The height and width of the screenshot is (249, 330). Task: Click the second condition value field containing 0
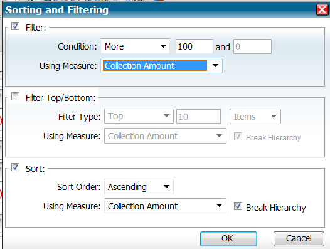coord(252,46)
